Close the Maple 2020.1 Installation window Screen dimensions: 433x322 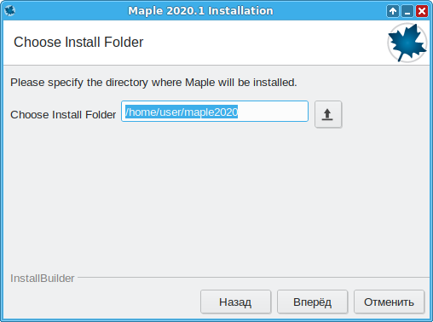pyautogui.click(x=422, y=11)
